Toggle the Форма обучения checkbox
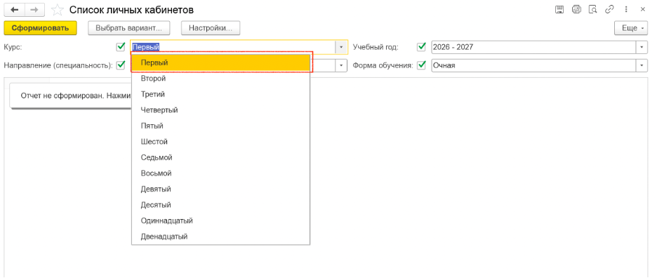 click(422, 65)
